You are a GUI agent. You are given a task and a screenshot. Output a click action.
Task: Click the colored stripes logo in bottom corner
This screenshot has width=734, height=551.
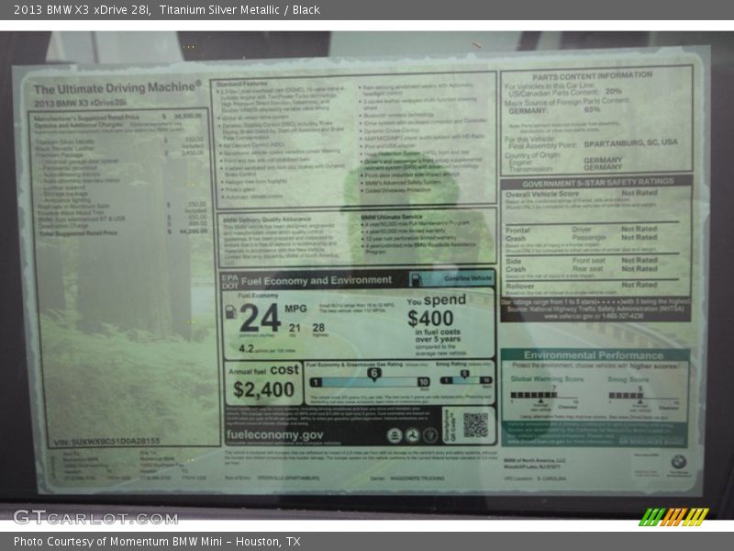(x=673, y=517)
